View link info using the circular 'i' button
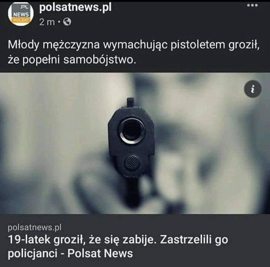The width and height of the screenshot is (270, 267). pyautogui.click(x=253, y=89)
